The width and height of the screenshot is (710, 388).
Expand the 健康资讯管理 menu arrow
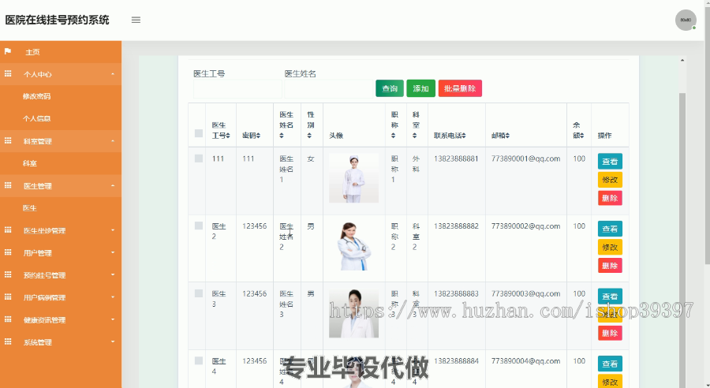point(113,319)
